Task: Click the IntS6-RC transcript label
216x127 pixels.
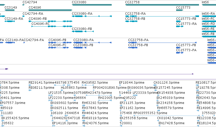Action: pos(208,19)
